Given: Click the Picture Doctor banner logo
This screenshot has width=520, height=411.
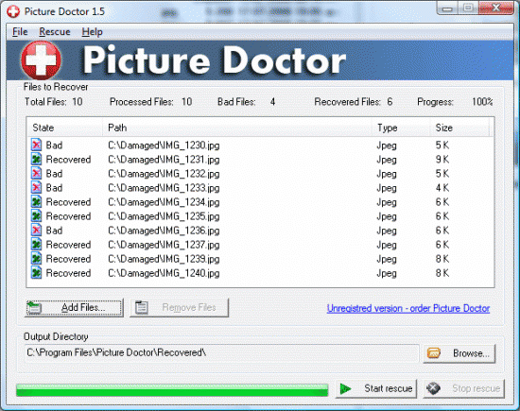Looking at the screenshot, I should tap(41, 60).
